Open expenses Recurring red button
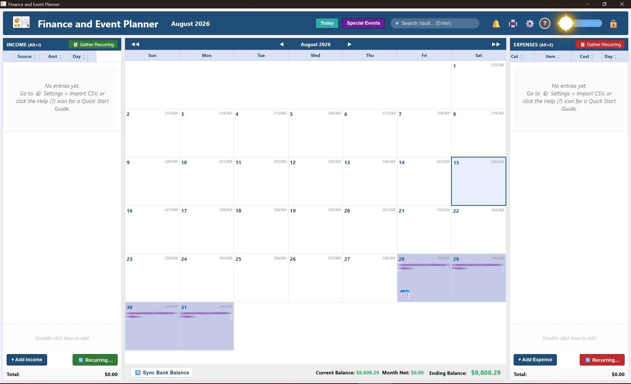 (602, 360)
